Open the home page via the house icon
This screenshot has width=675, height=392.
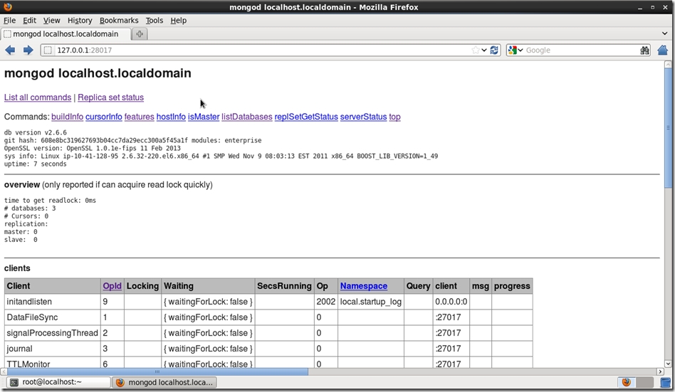(x=662, y=51)
